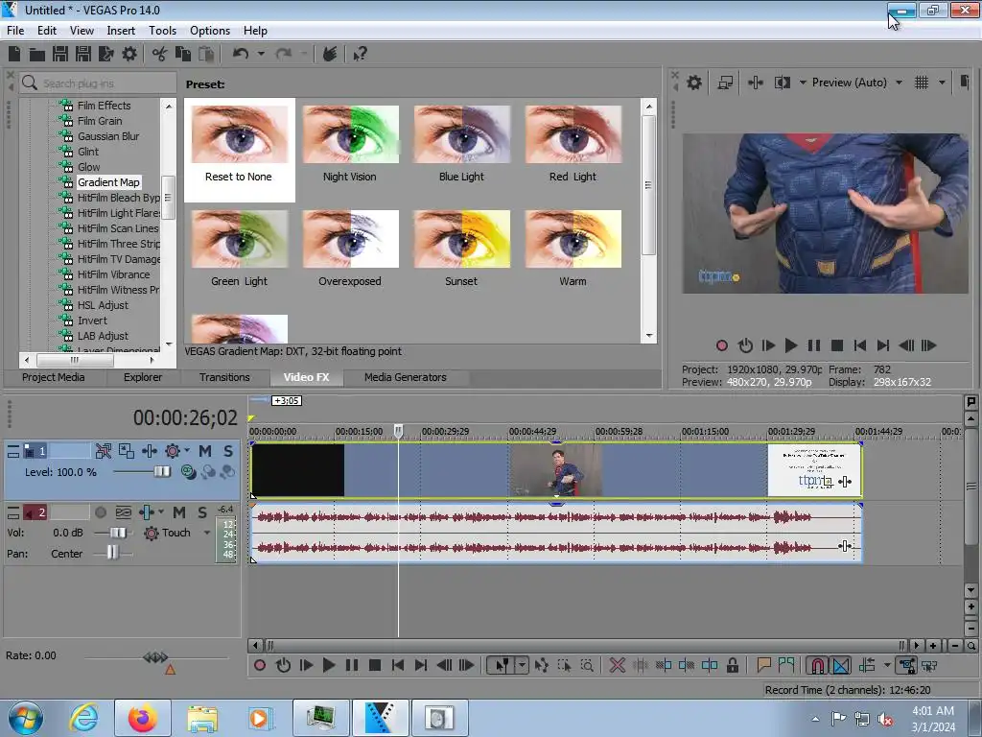Click the Split Screen View icon
The image size is (982, 737).
coord(783,83)
